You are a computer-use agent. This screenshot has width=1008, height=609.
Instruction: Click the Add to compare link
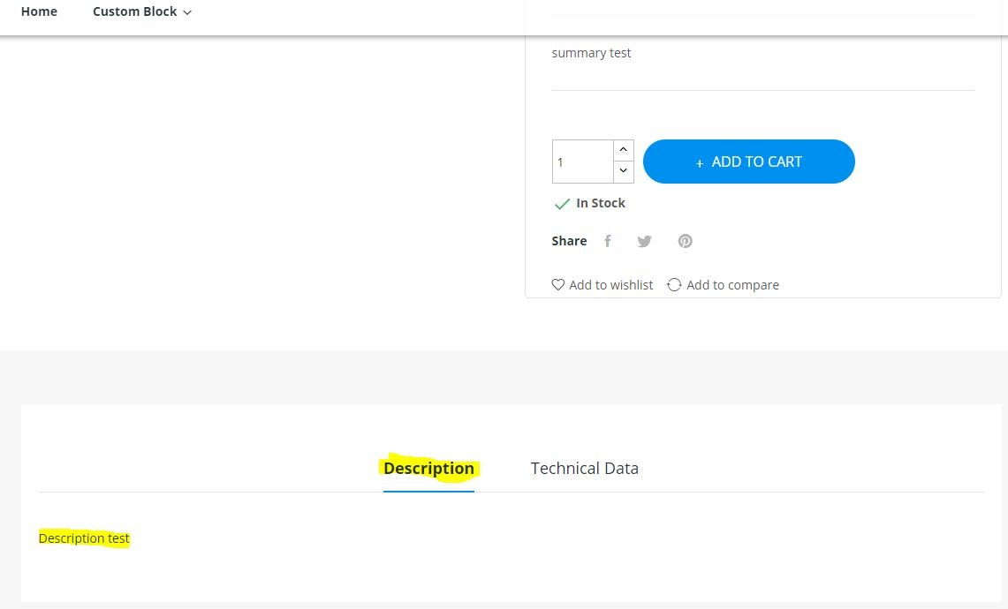pos(724,284)
